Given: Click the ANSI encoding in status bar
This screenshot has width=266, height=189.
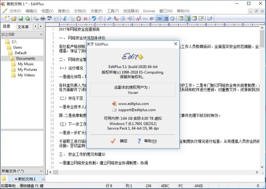Looking at the screenshot, I should 198,186.
